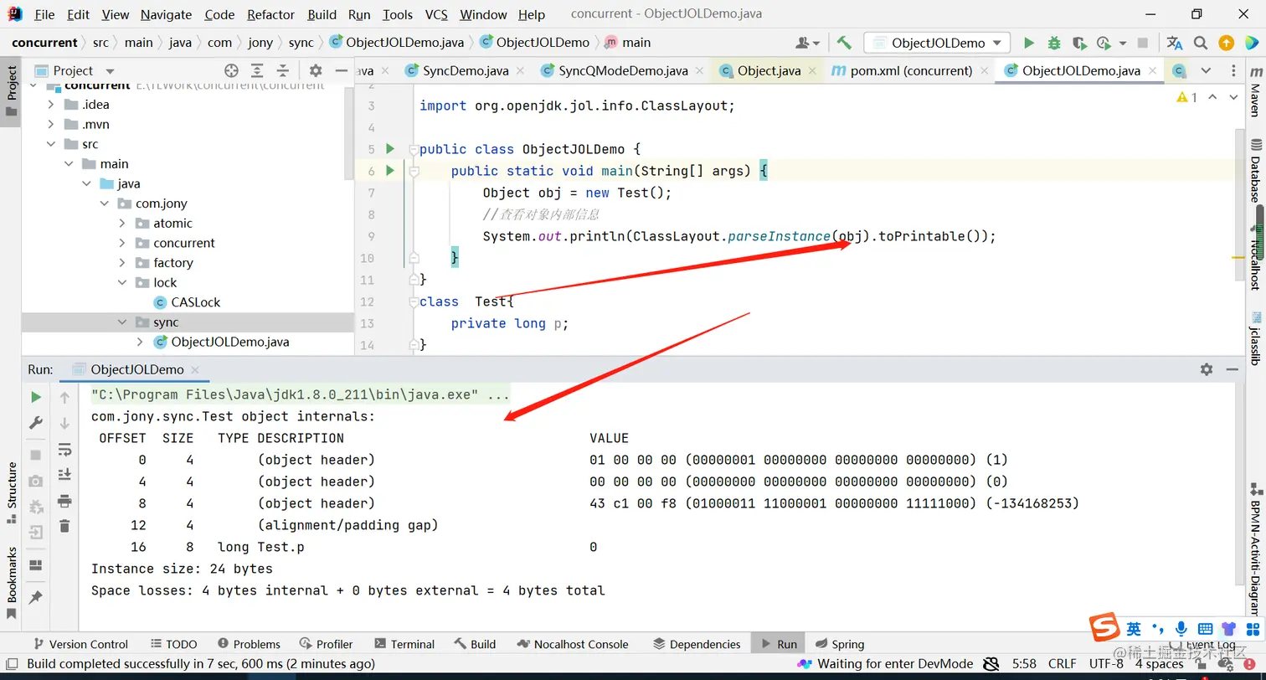Viewport: 1266px width, 680px height.
Task: Collapse all nodes in Project panel
Action: click(x=282, y=71)
